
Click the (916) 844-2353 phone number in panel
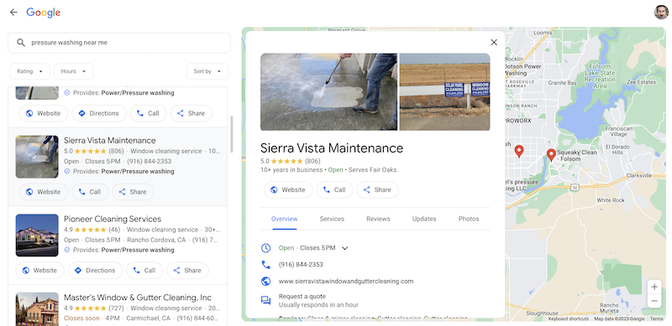coord(301,265)
